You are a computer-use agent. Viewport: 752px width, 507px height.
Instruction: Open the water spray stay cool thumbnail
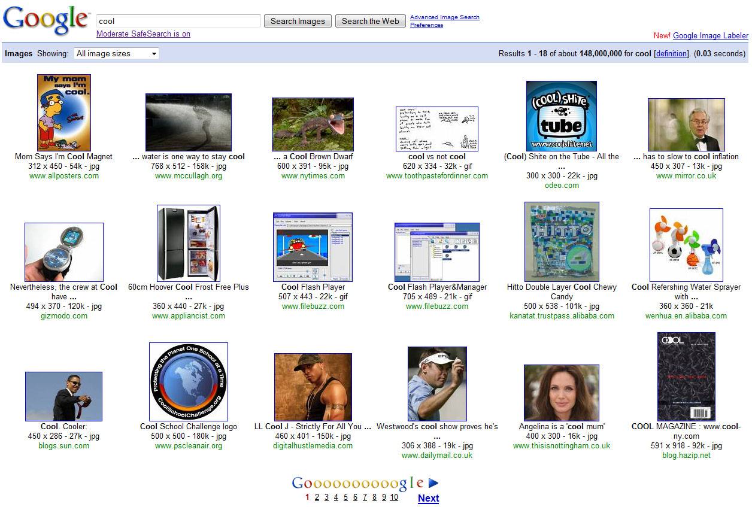(x=189, y=122)
